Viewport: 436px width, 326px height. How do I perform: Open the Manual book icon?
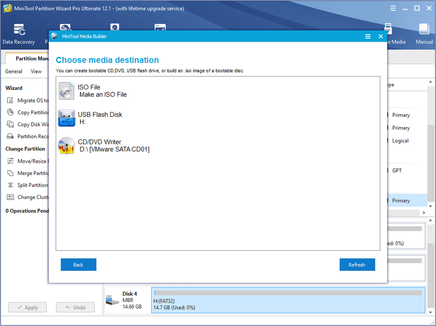click(x=424, y=30)
